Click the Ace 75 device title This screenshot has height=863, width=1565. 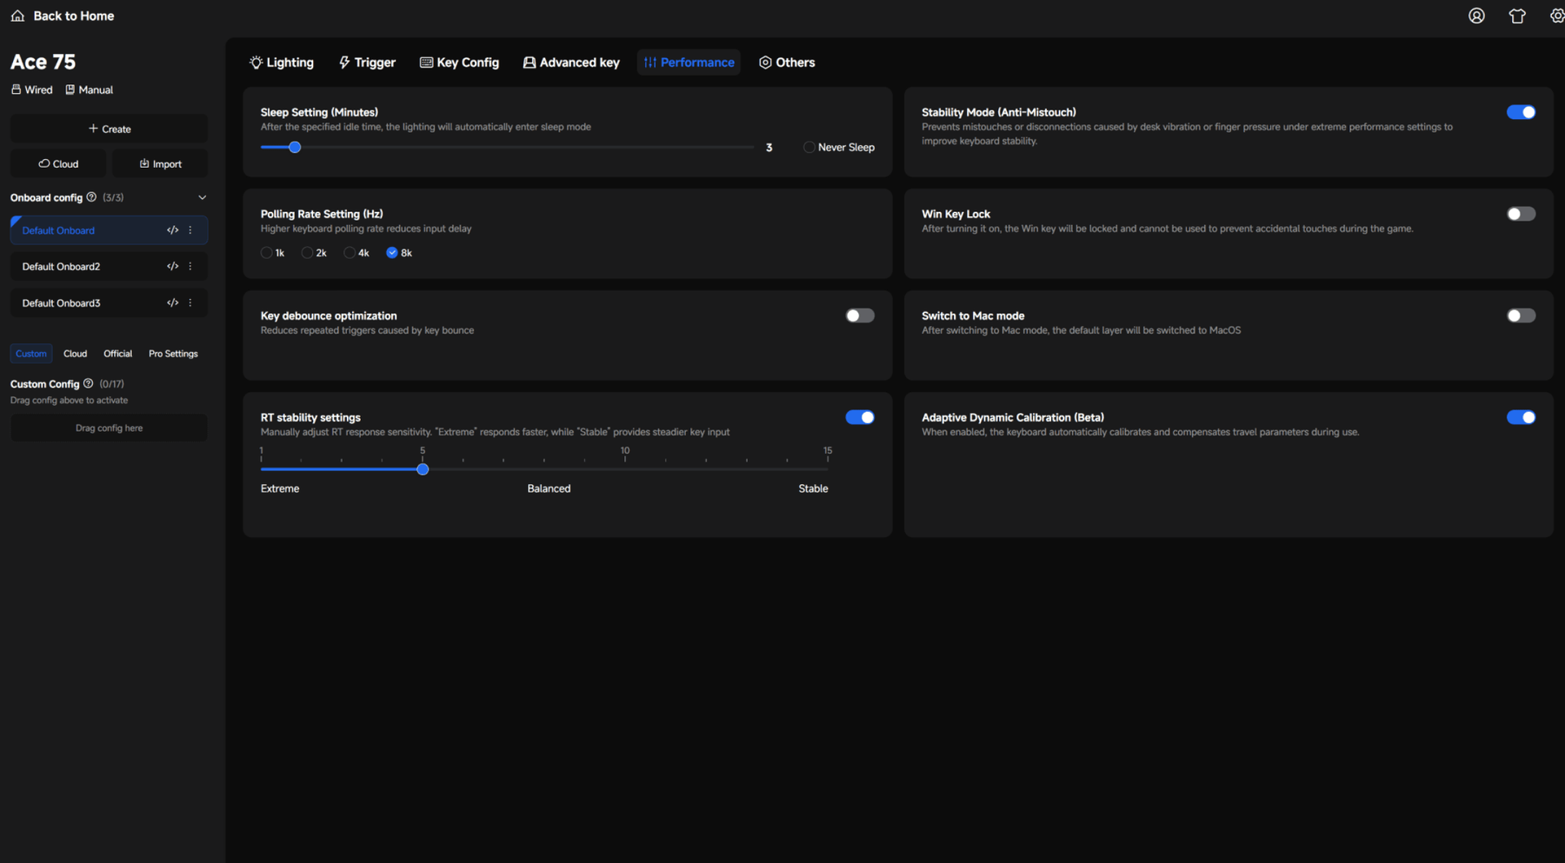pyautogui.click(x=43, y=62)
